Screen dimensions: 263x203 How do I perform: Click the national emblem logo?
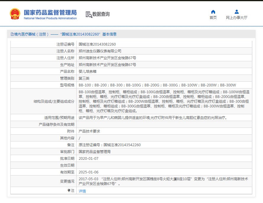pyautogui.click(x=15, y=14)
